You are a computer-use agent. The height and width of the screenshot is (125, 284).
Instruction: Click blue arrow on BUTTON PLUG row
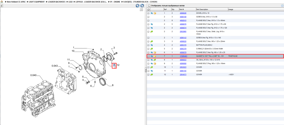[x=152, y=45]
